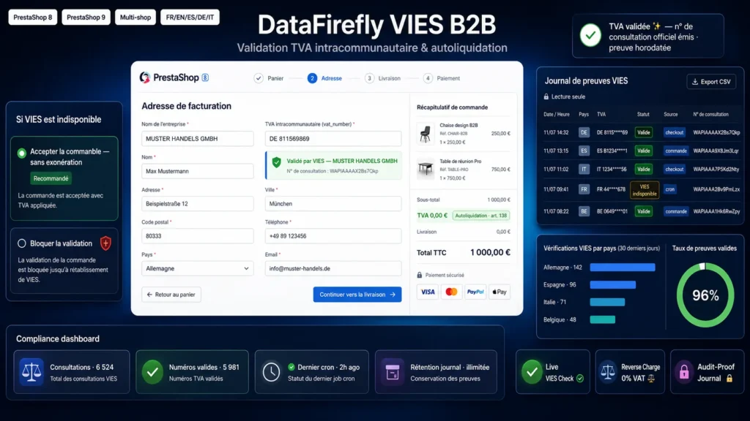Click the Nom field with Max Mustermann
Viewport: 750px width, 421px height.
(198, 171)
